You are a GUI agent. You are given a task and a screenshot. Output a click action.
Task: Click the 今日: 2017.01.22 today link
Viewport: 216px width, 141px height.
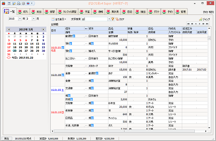tap(22, 58)
